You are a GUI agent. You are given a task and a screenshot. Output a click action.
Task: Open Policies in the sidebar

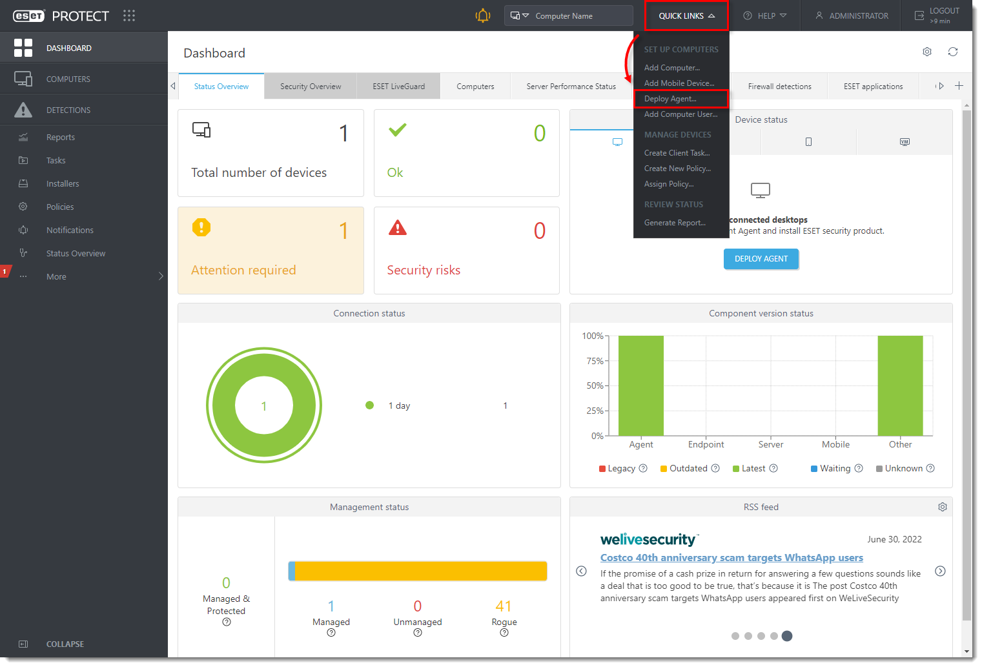(60, 207)
